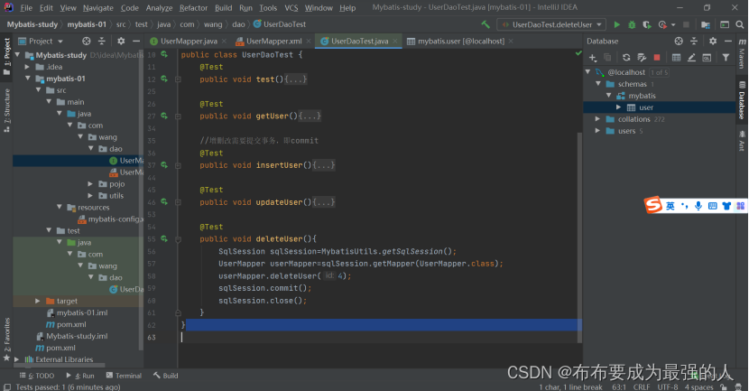This screenshot has height=391, width=749.
Task: Open query console icon in Database toolbar
Action: coord(707,58)
